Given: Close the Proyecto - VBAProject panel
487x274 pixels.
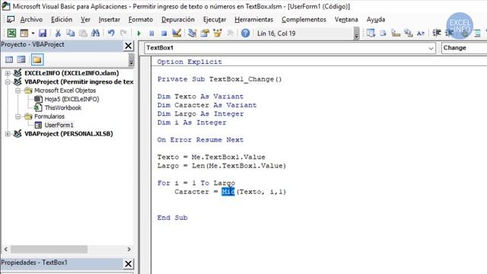Looking at the screenshot, I should (x=129, y=46).
